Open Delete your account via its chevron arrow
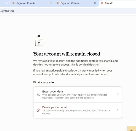The image size is (136, 131). point(117,110)
